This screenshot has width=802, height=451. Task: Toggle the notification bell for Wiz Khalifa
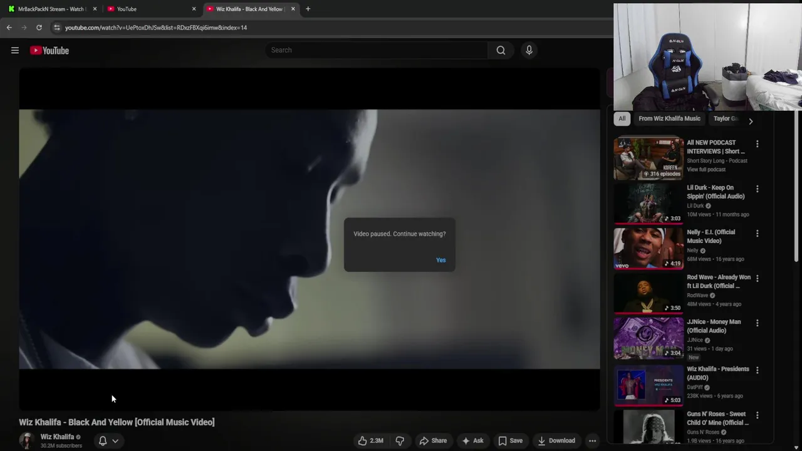[x=103, y=440]
